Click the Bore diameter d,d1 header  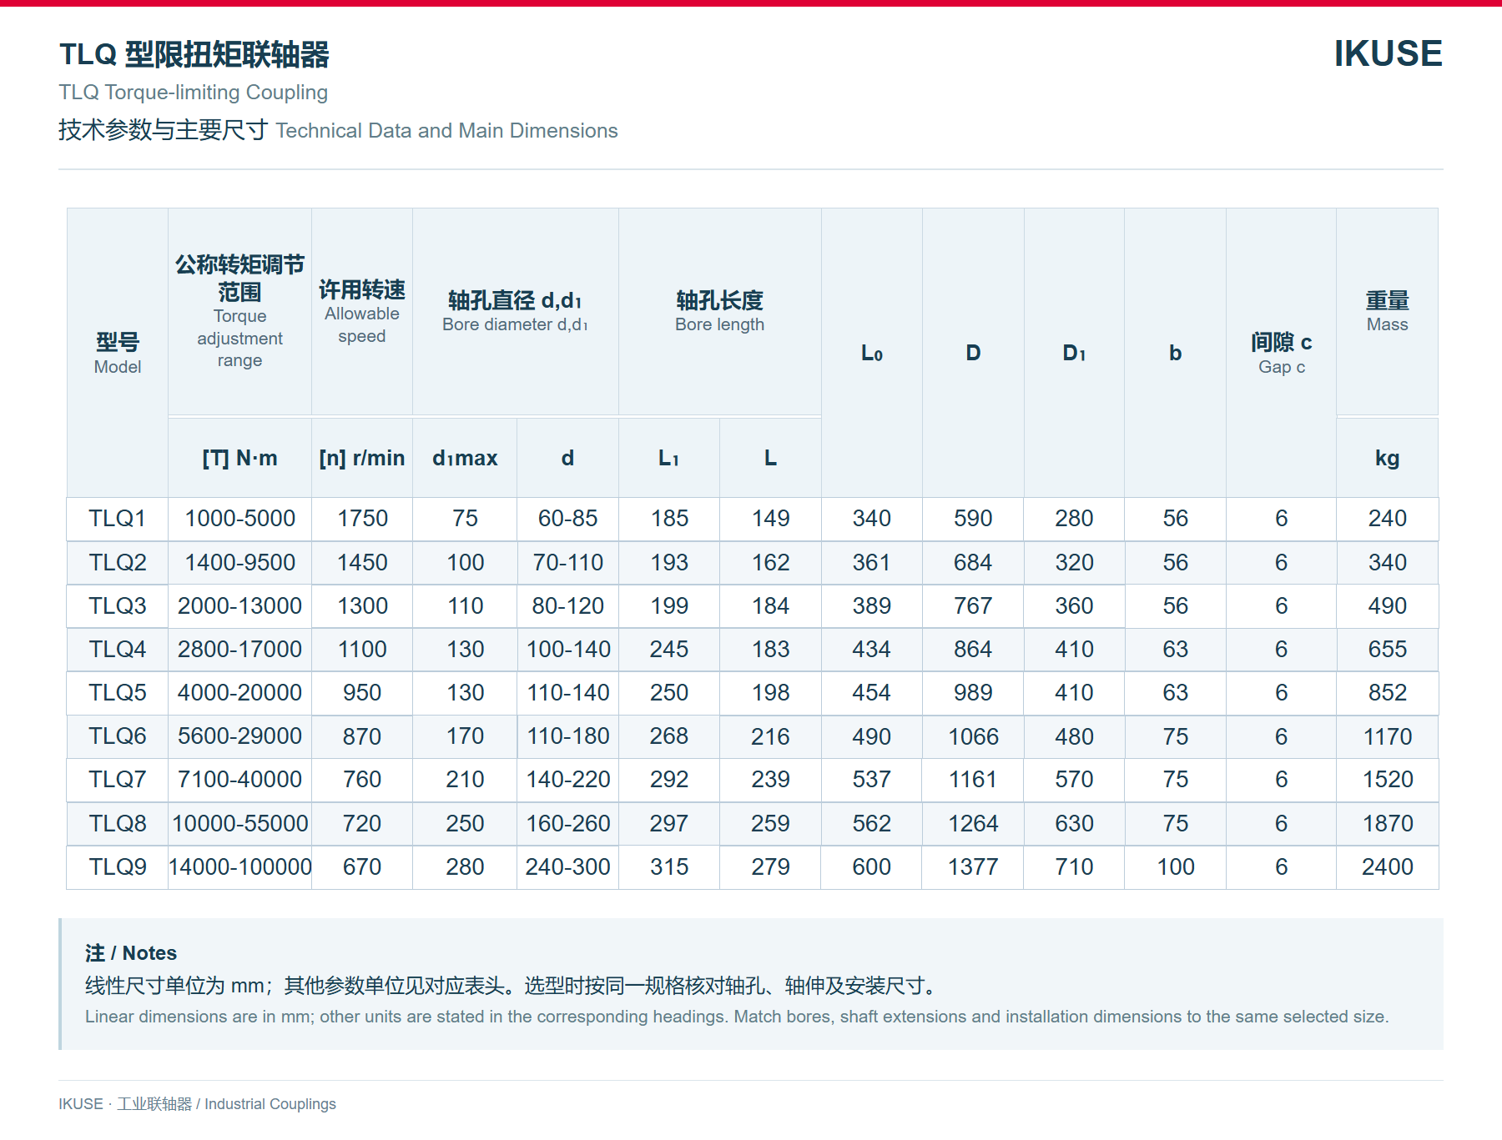coord(515,312)
